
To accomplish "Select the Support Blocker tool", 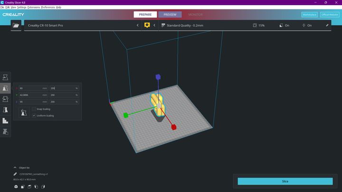I will pyautogui.click(x=5, y=131).
